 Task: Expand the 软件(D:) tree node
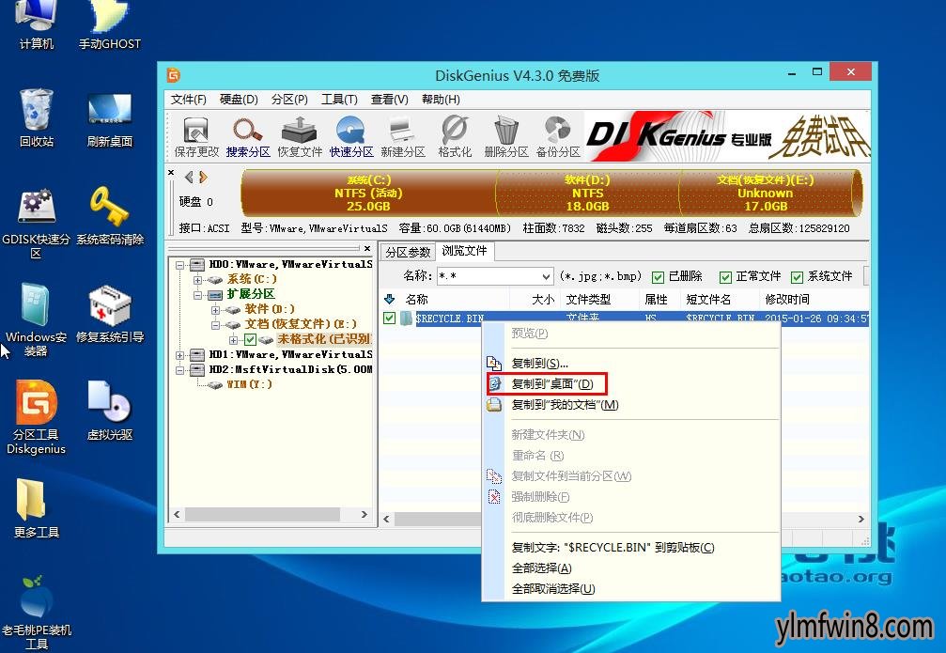(x=215, y=310)
